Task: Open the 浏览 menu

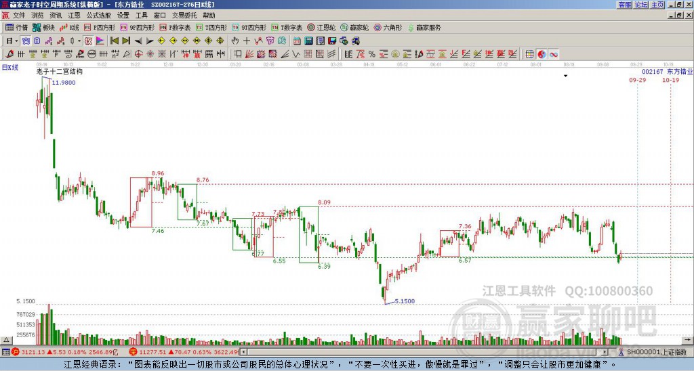Action: pyautogui.click(x=37, y=16)
